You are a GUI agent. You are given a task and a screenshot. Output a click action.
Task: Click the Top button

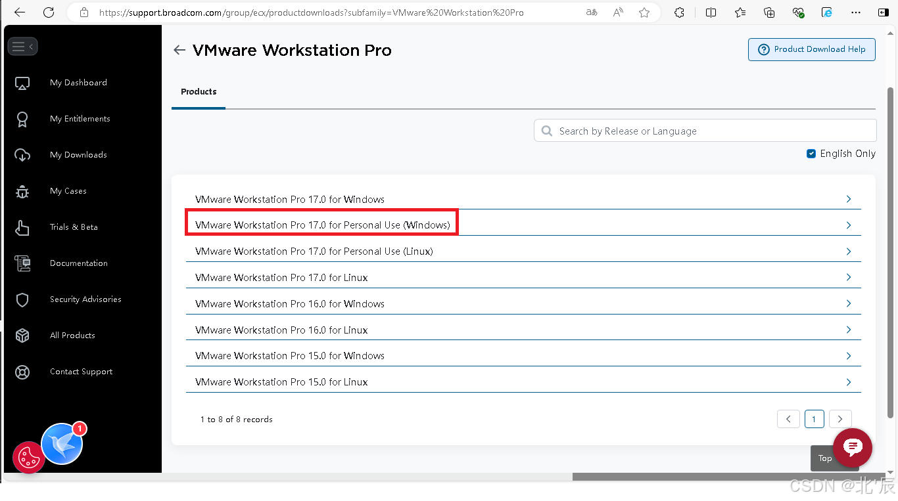click(x=825, y=458)
